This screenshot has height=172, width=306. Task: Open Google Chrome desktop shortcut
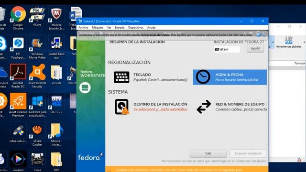[18, 19]
